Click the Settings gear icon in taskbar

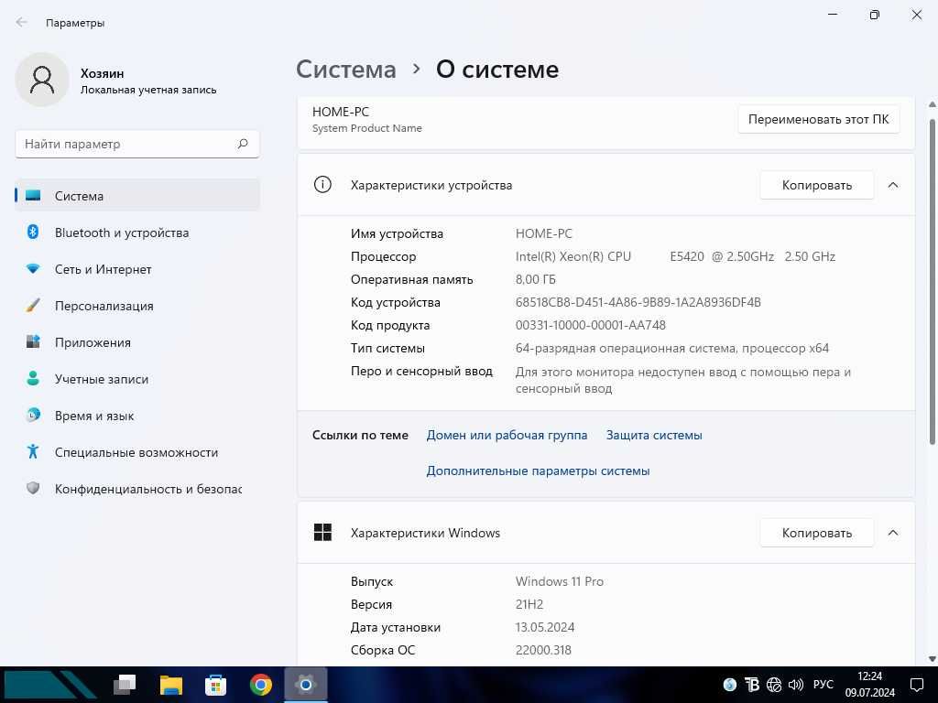[305, 685]
